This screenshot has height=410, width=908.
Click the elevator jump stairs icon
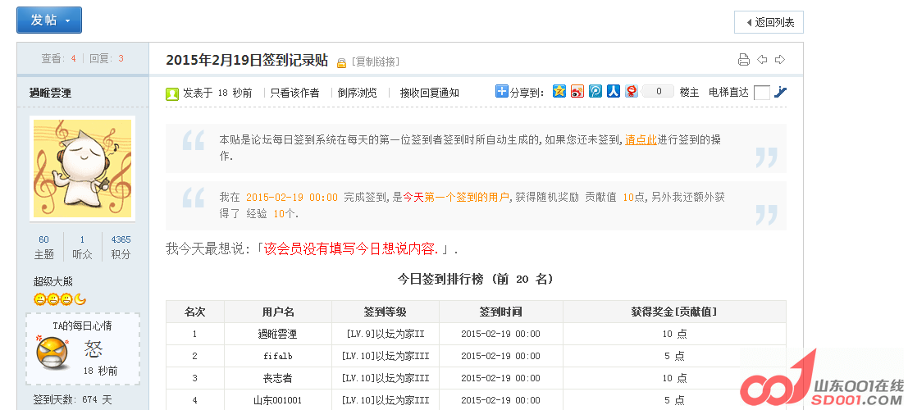(x=781, y=92)
